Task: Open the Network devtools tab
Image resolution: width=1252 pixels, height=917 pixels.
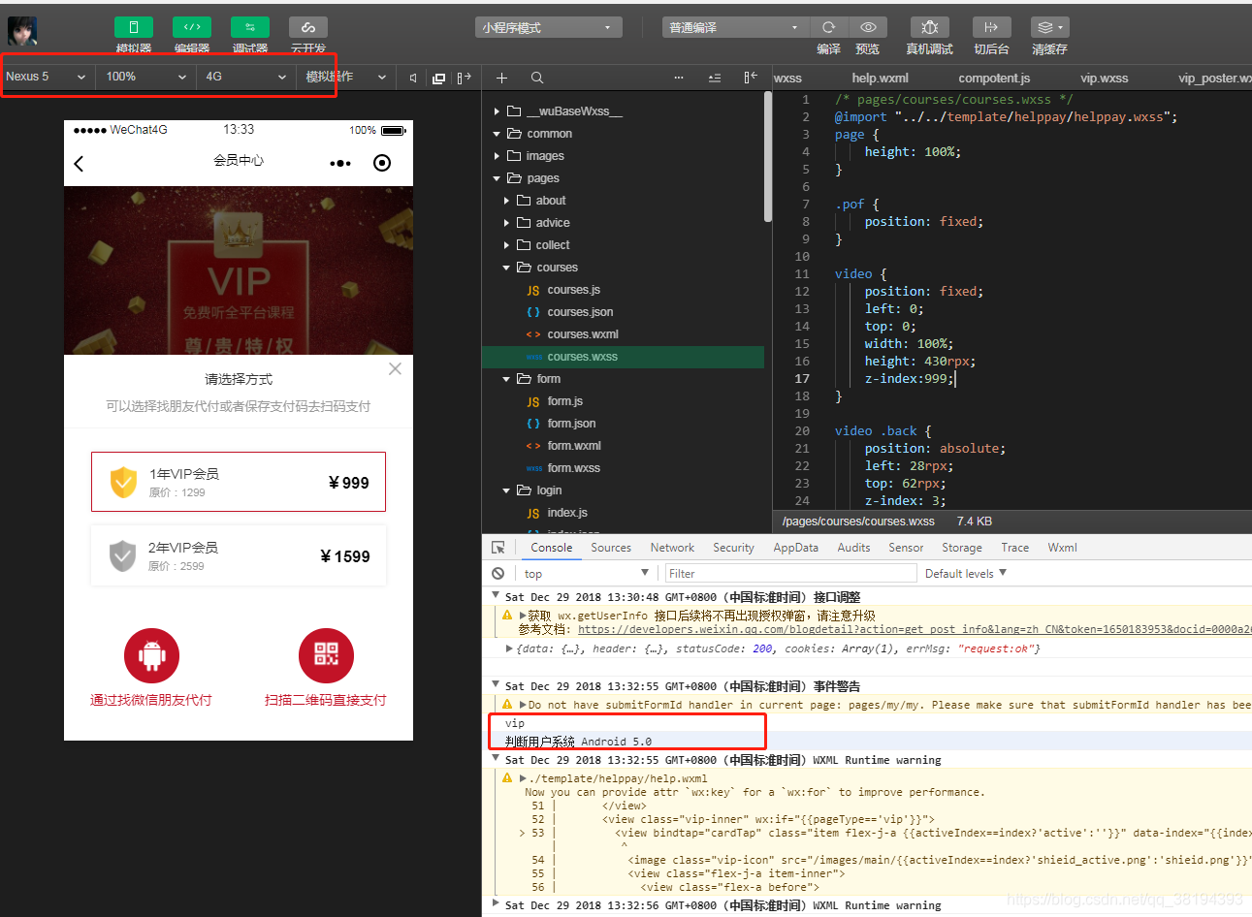Action: [672, 548]
